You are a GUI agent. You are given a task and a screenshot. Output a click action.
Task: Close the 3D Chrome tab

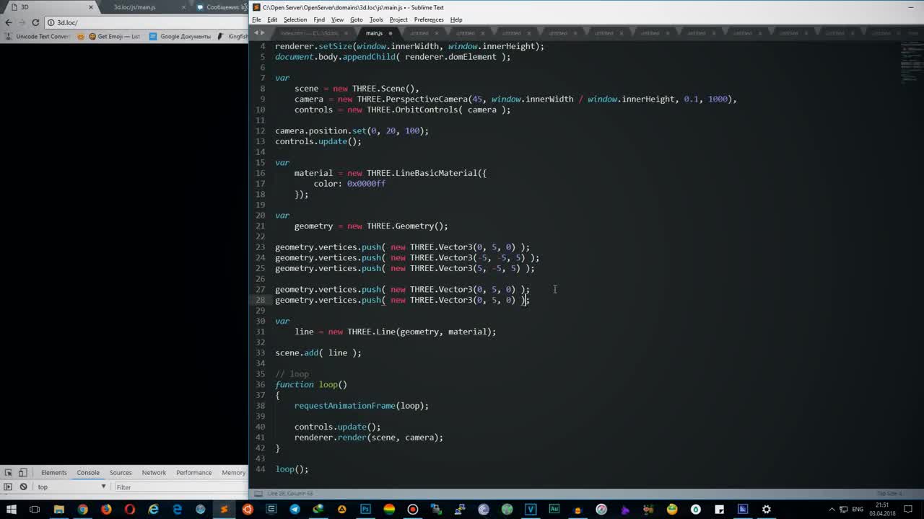[91, 7]
